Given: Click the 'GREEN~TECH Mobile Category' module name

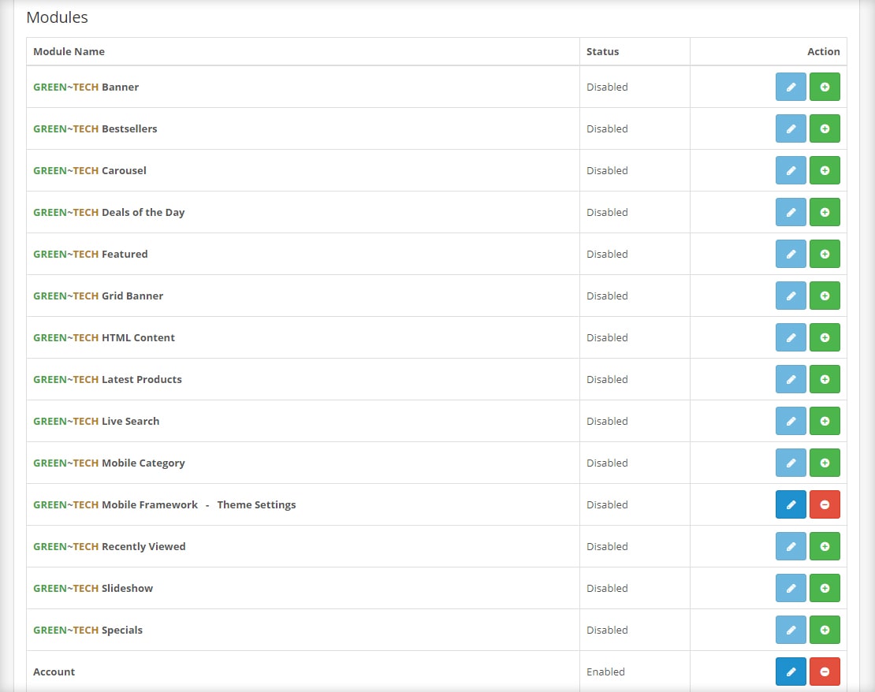Looking at the screenshot, I should [x=109, y=463].
